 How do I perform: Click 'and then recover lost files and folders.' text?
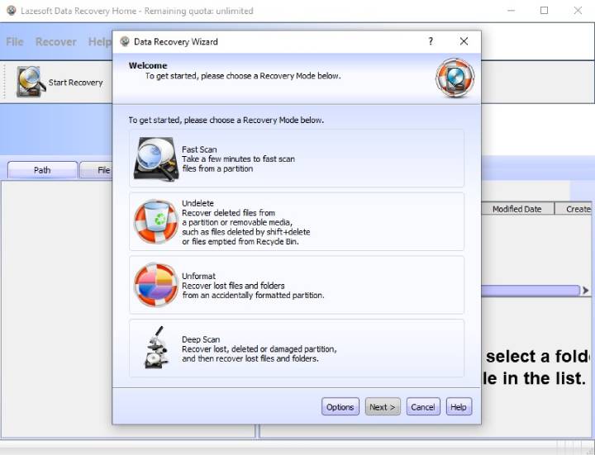[x=250, y=358]
